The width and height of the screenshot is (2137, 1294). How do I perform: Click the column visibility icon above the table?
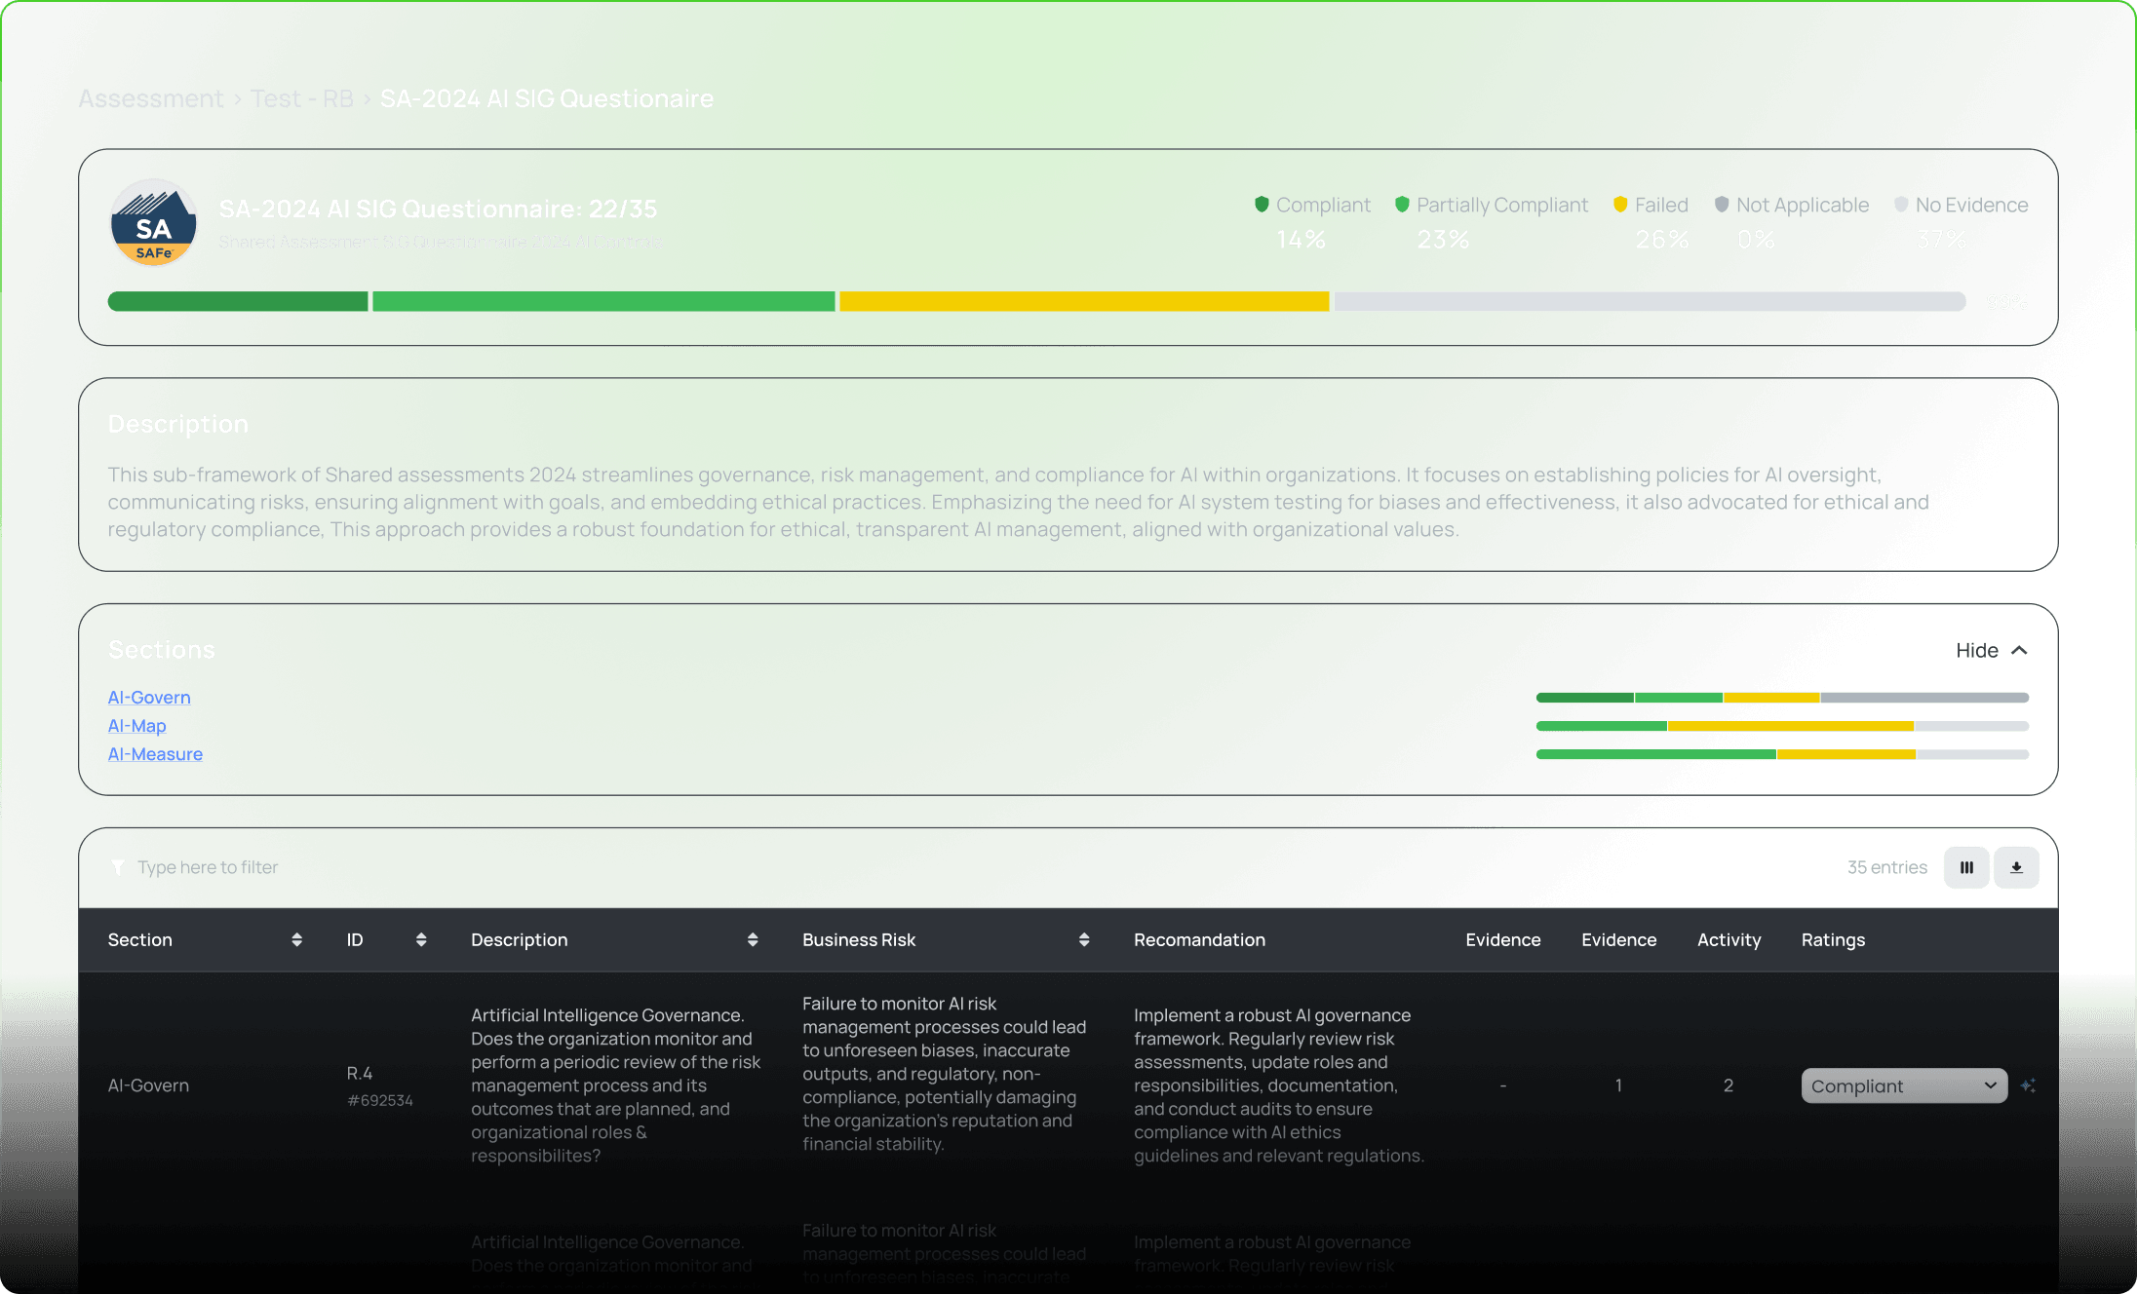1966,867
